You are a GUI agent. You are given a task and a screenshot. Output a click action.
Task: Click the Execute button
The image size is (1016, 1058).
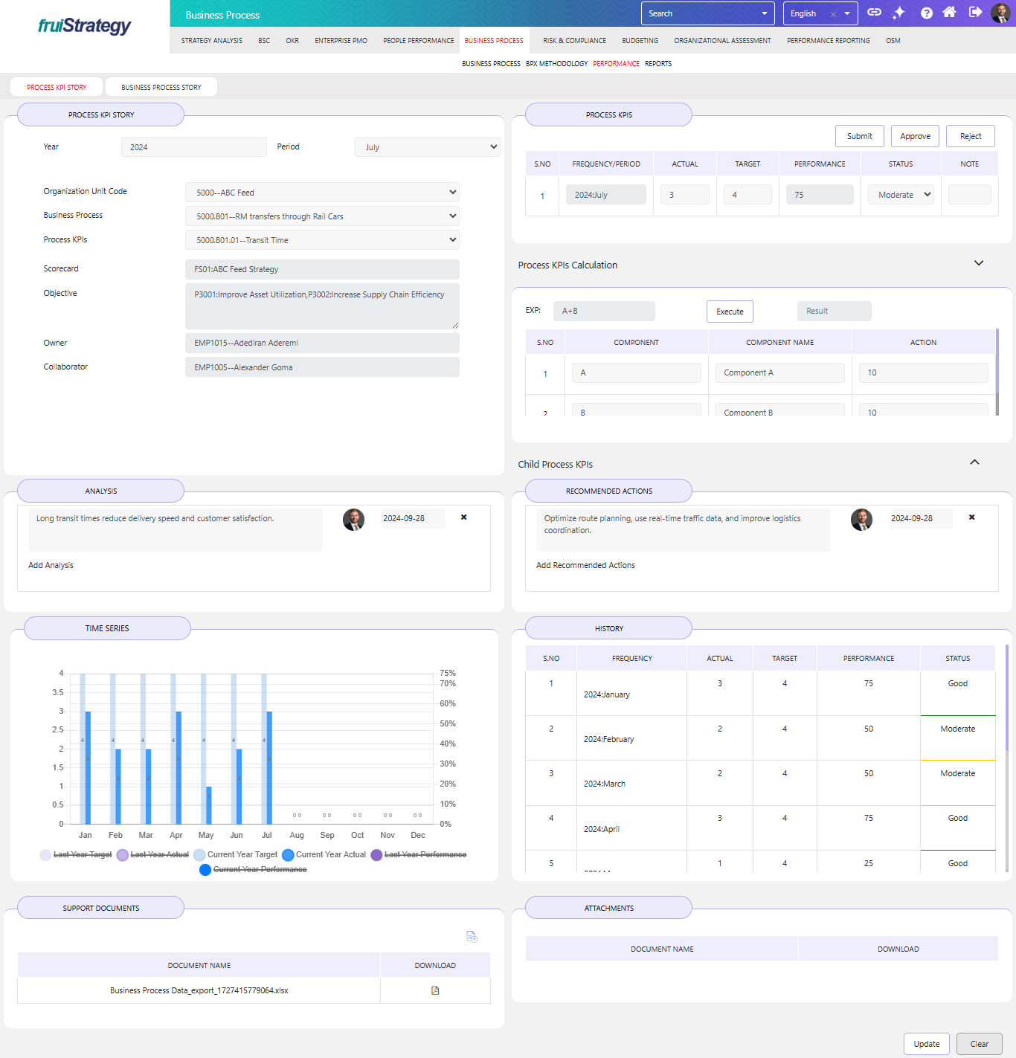(x=730, y=312)
